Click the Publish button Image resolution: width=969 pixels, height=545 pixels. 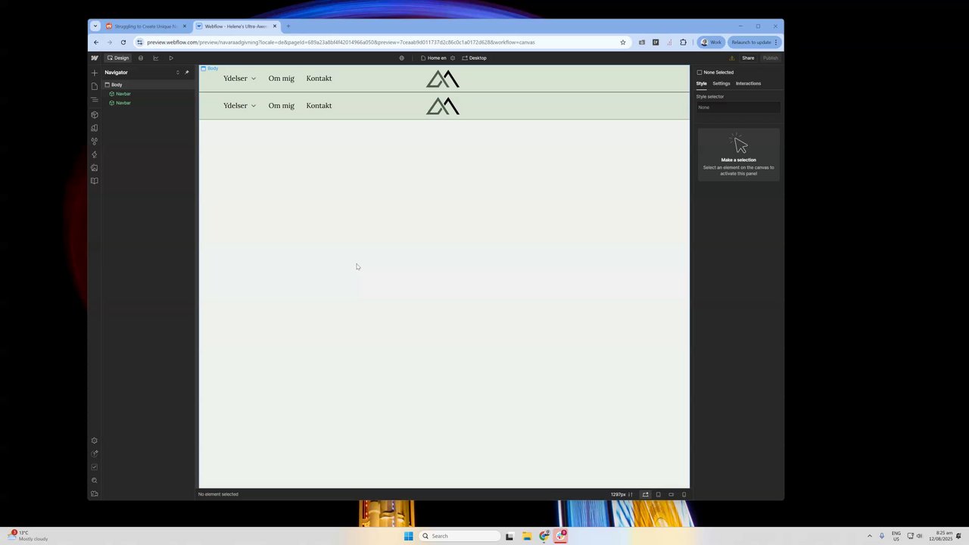pos(770,58)
